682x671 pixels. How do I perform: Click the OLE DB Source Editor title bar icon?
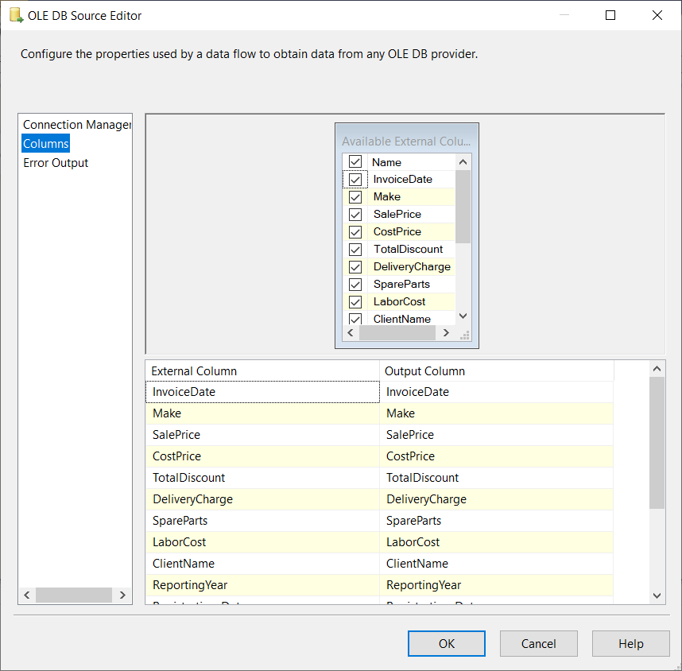[x=14, y=14]
